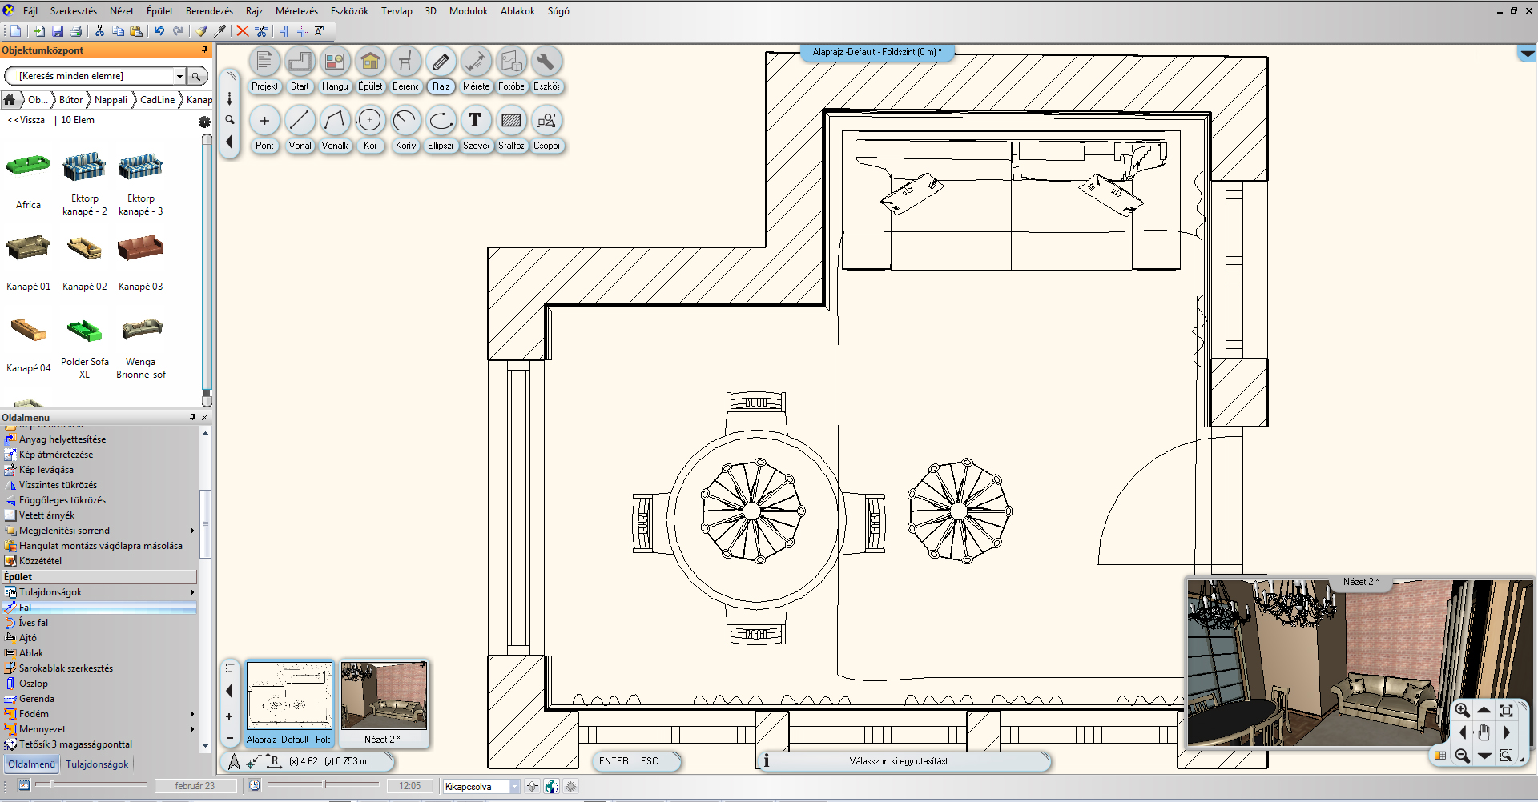Screen dimensions: 1538x802
Task: Expand the Mennyezet submenu
Action: pos(192,729)
